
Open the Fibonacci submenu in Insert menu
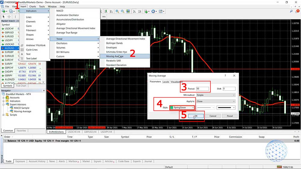[x=35, y=30]
